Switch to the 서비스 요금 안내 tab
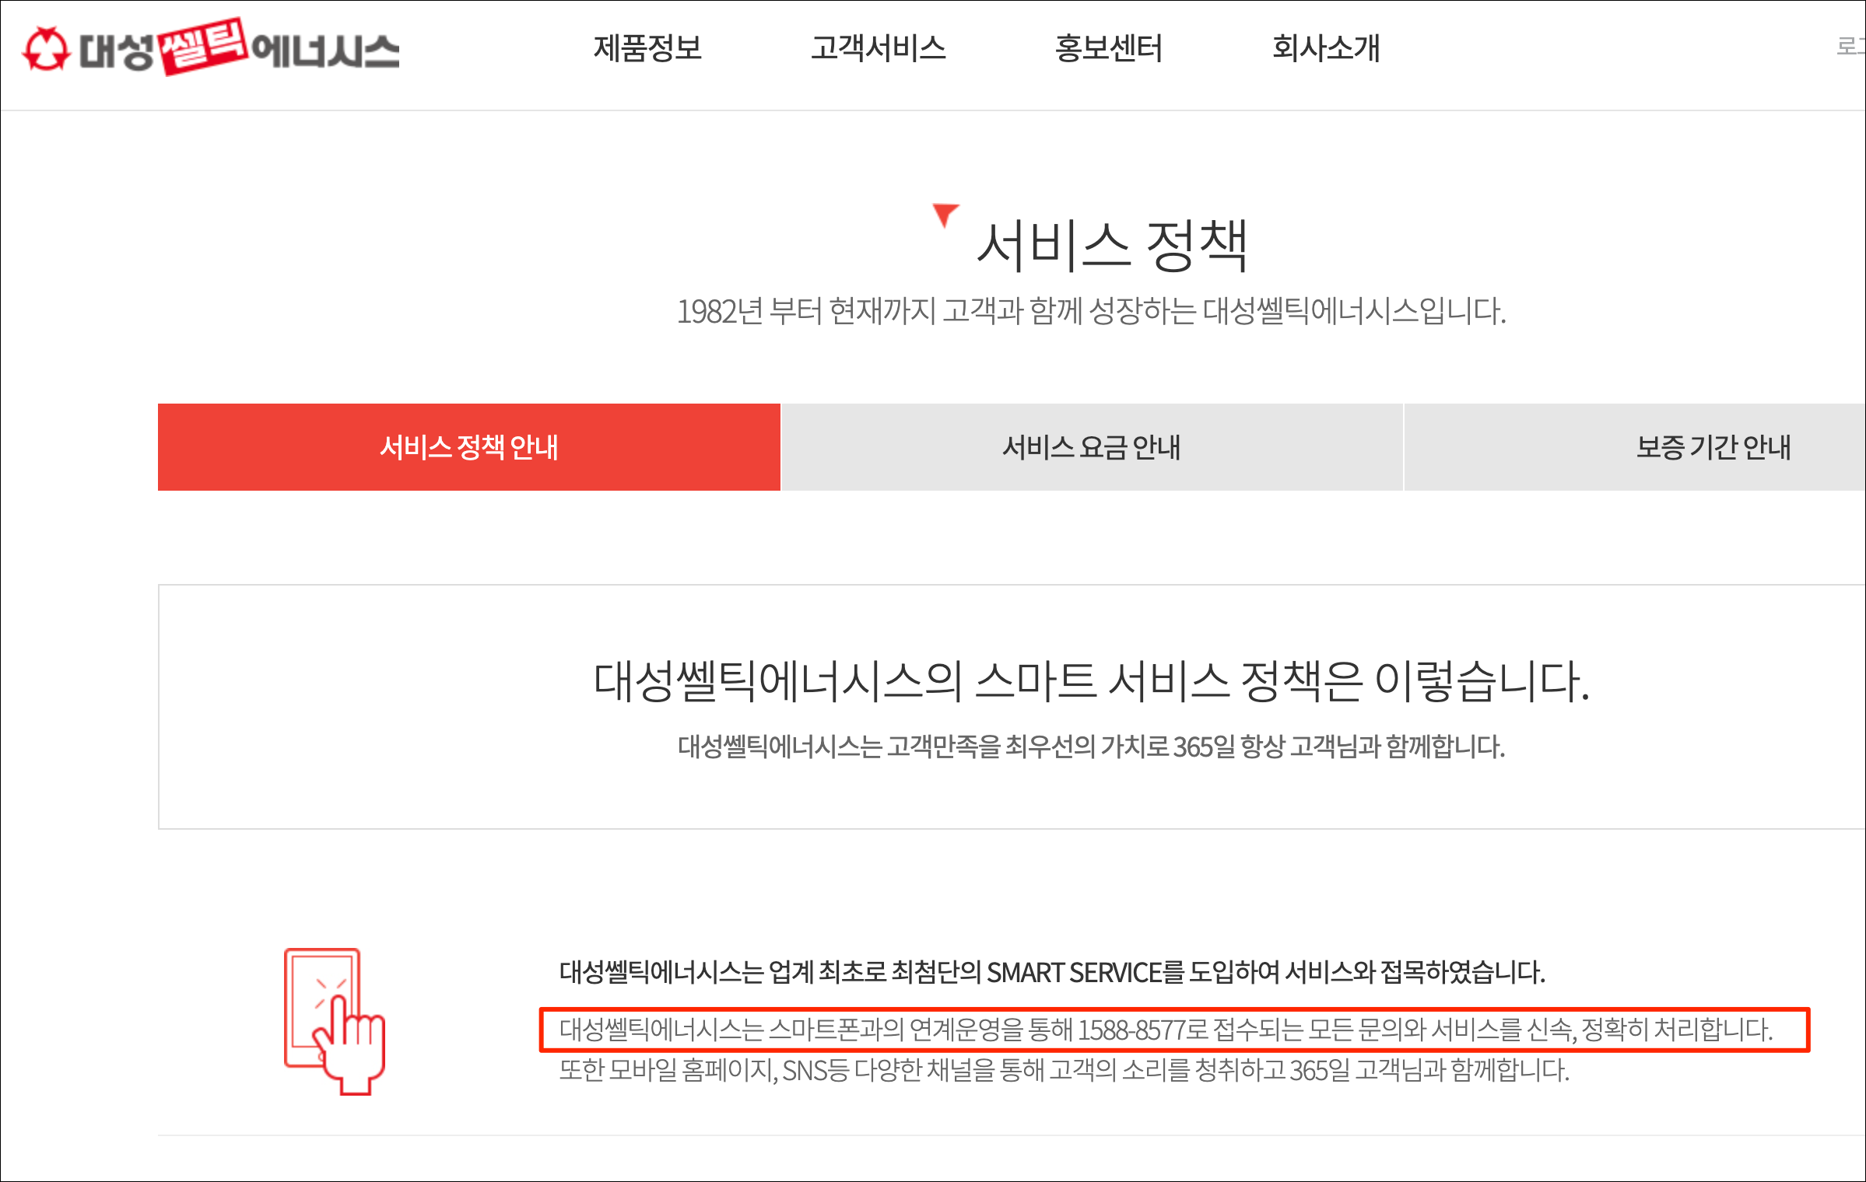The height and width of the screenshot is (1182, 1866). (x=1092, y=447)
